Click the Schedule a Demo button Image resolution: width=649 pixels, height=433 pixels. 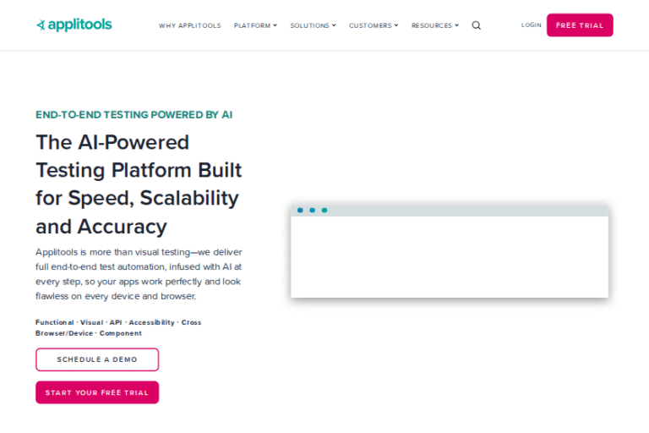click(x=96, y=359)
